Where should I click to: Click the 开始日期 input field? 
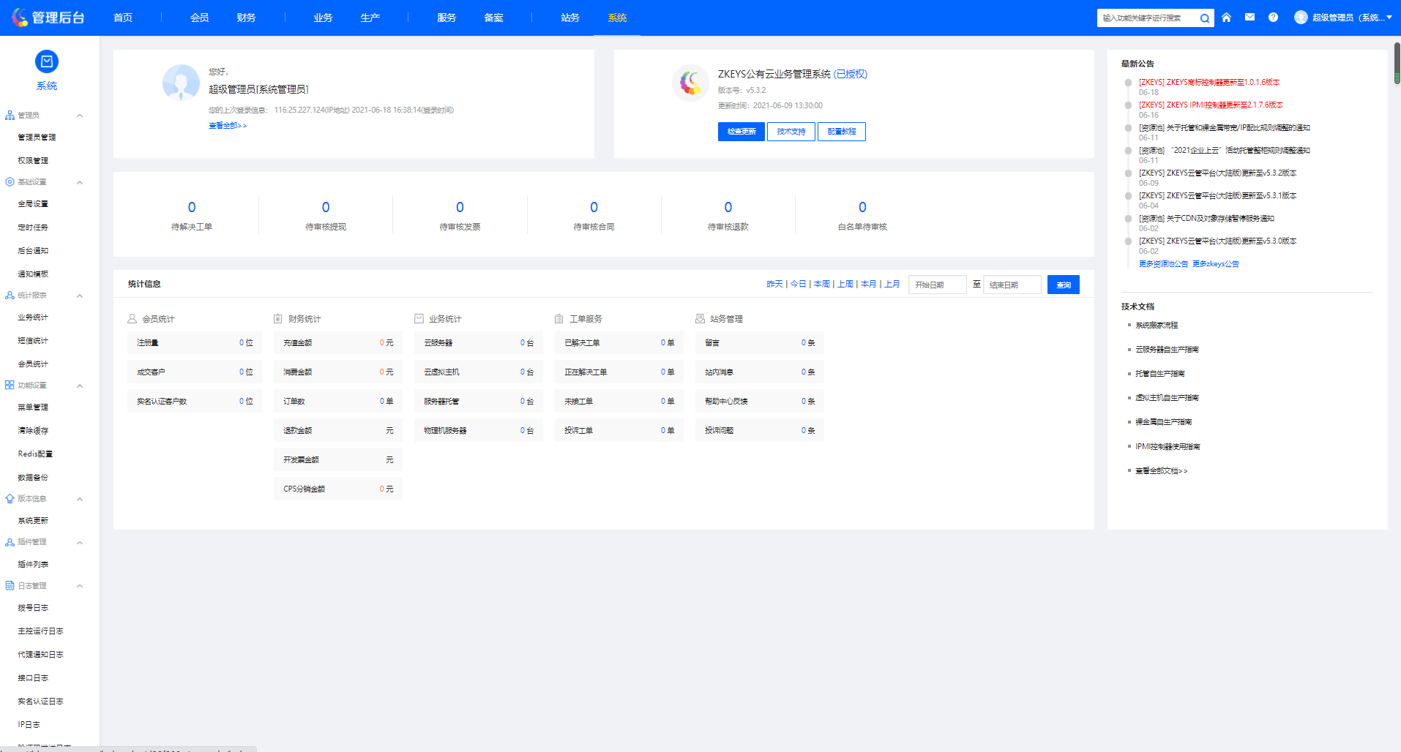(938, 285)
